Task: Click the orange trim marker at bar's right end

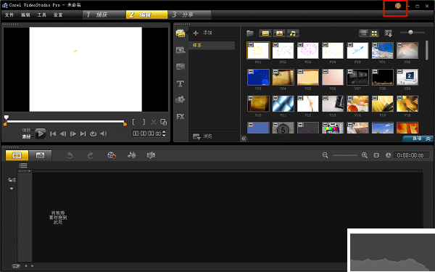Action: [x=125, y=124]
